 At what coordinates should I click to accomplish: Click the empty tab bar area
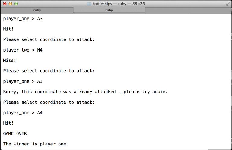pyautogui.click(x=188, y=10)
